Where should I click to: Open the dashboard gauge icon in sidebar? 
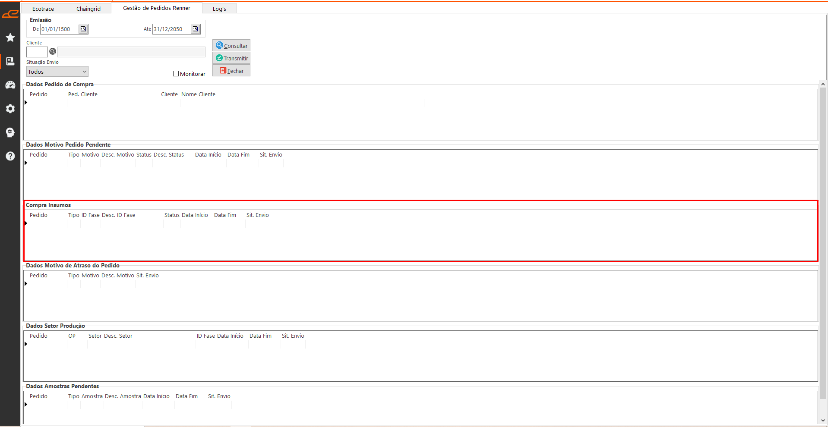pyautogui.click(x=10, y=85)
